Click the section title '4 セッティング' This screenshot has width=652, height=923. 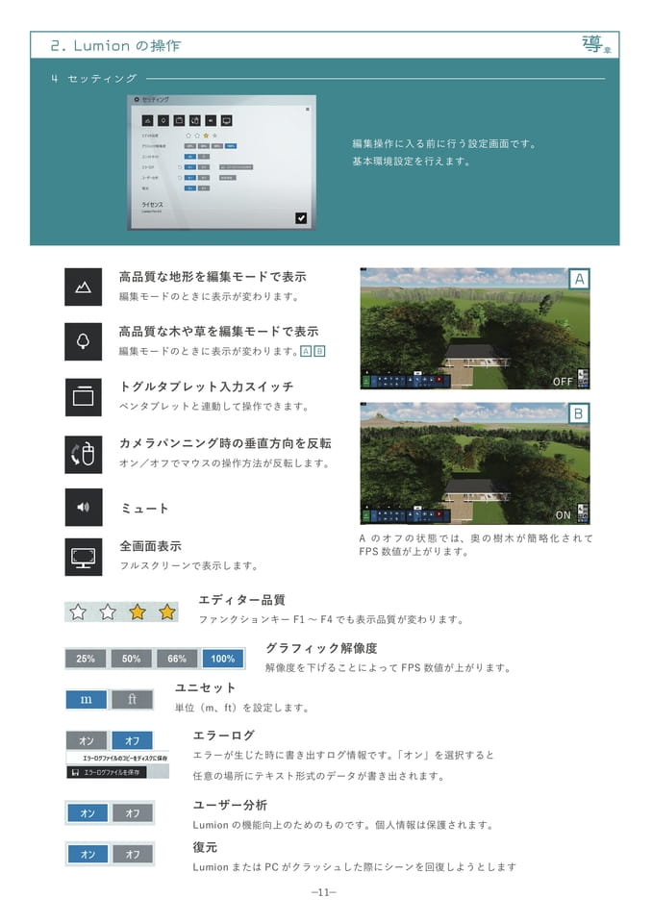coord(93,78)
